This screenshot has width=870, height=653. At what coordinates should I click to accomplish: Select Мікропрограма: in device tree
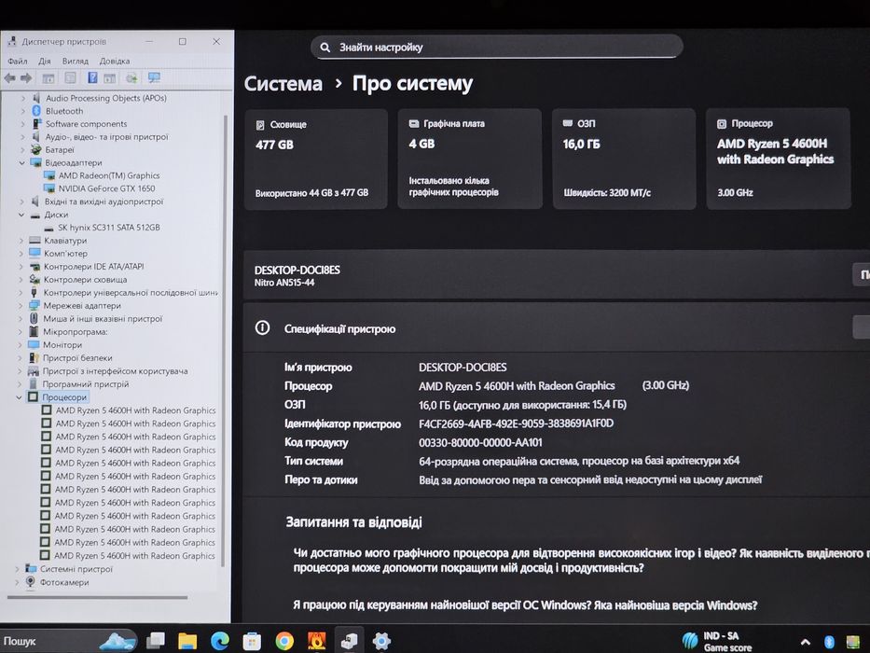[x=76, y=332]
